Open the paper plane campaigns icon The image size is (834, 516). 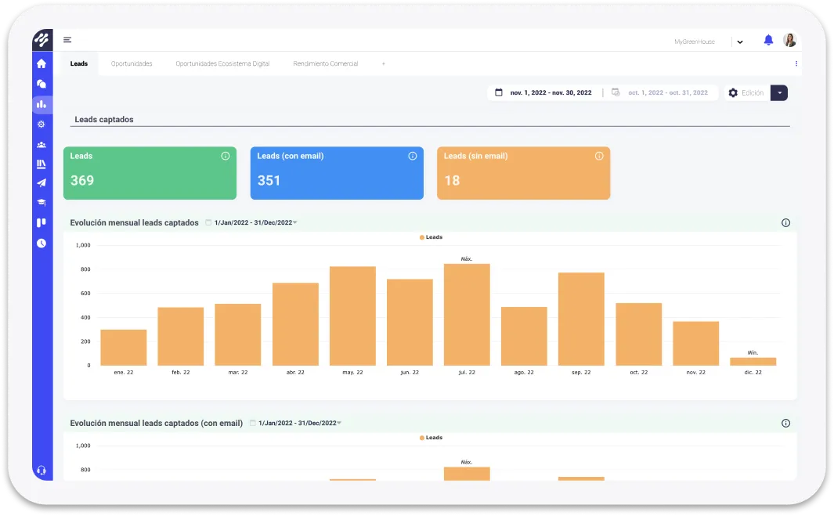(42, 183)
